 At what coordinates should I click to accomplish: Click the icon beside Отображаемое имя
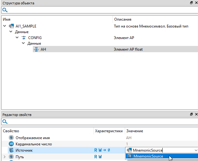pyautogui.click(x=12, y=138)
